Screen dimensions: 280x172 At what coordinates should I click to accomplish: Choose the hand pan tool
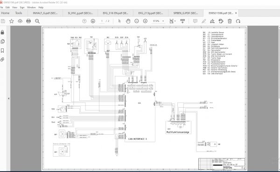[128, 21]
